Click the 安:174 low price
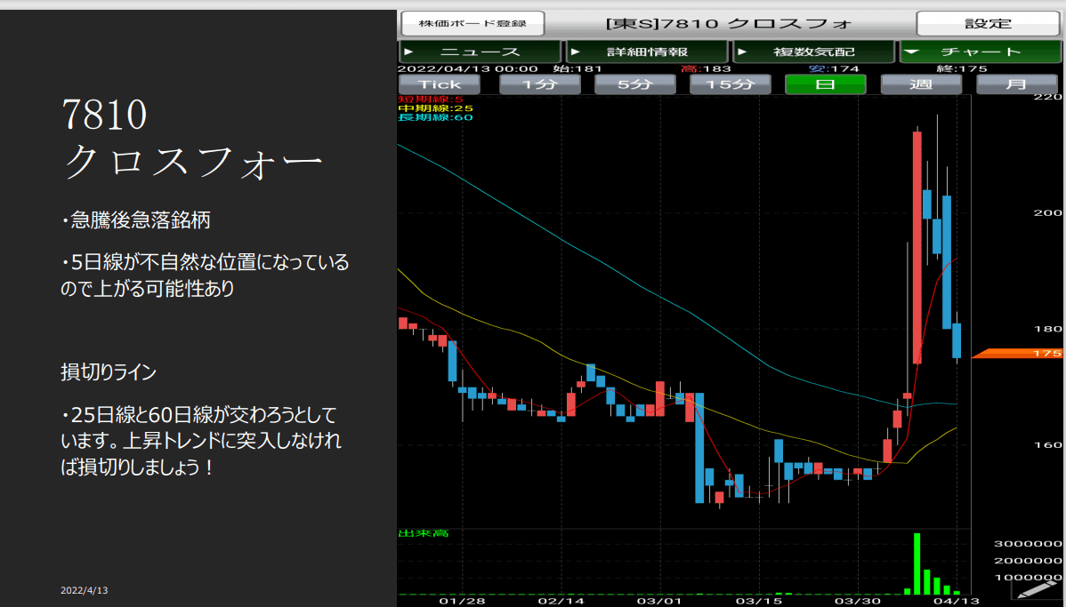The width and height of the screenshot is (1066, 607). click(x=834, y=68)
